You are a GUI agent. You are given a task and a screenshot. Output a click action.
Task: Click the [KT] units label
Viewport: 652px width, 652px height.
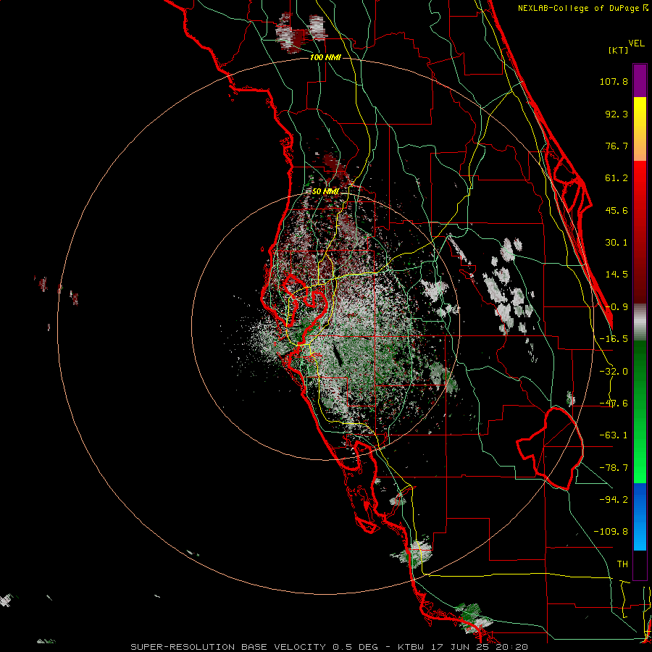click(619, 50)
